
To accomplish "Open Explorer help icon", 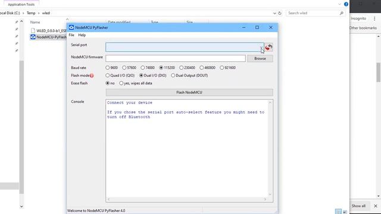I will tap(346, 4).
